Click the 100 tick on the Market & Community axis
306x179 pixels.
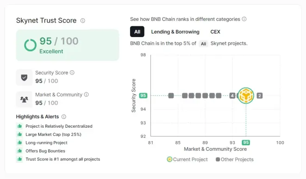coord(280,142)
